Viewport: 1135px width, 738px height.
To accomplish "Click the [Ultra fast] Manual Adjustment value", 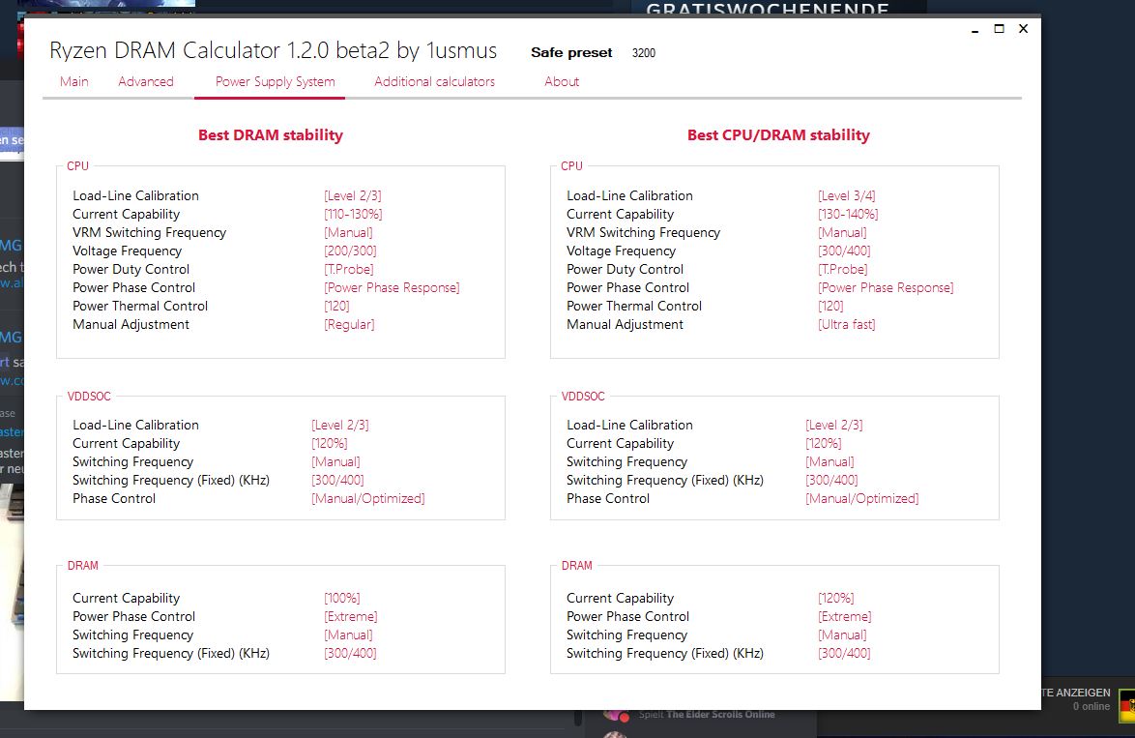I will tap(846, 324).
